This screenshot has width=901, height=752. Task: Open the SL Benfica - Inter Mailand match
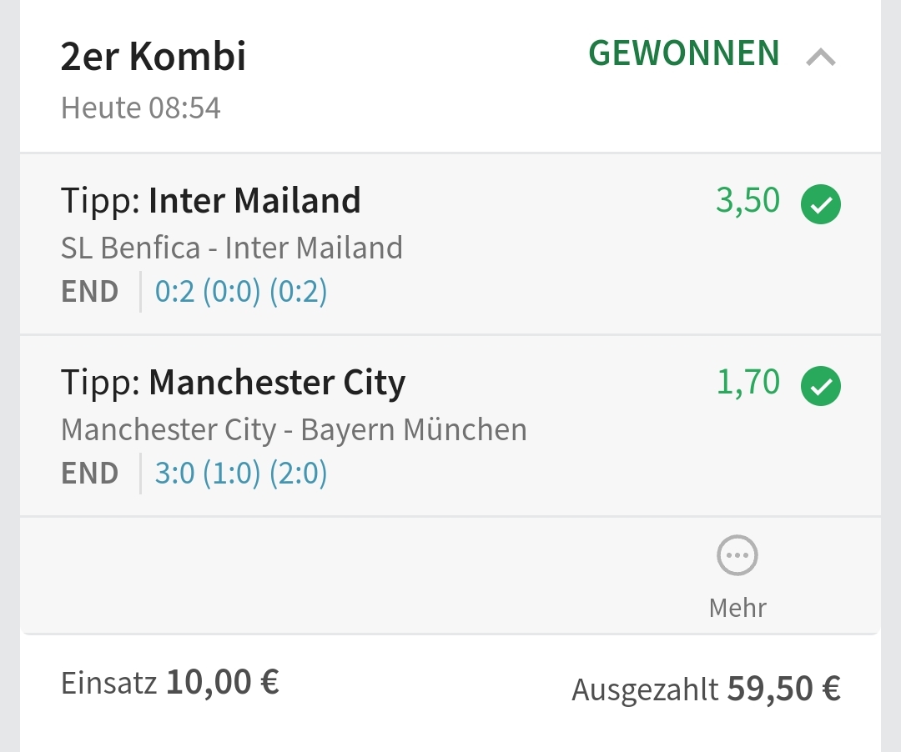tap(232, 248)
